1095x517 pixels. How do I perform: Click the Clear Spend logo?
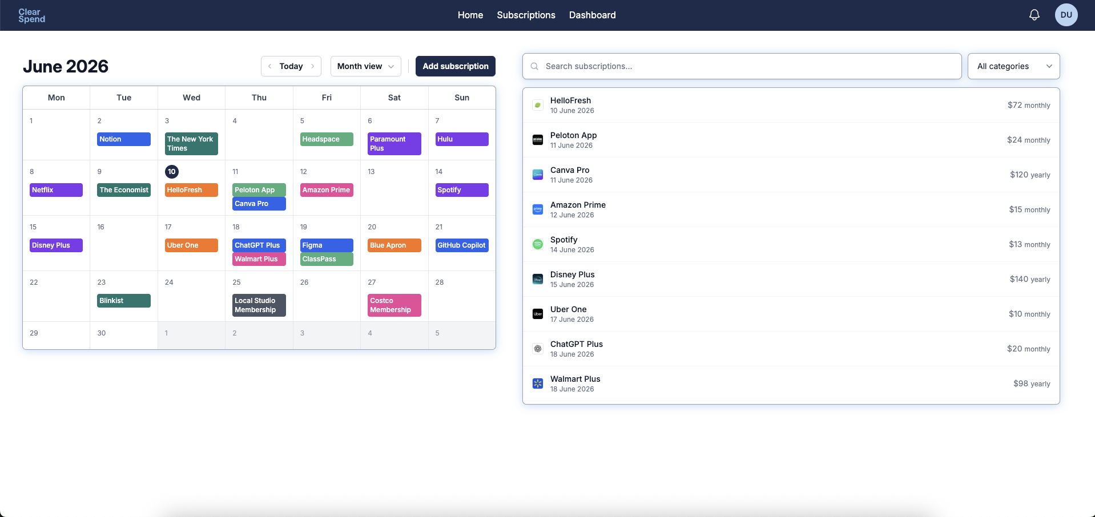point(31,15)
